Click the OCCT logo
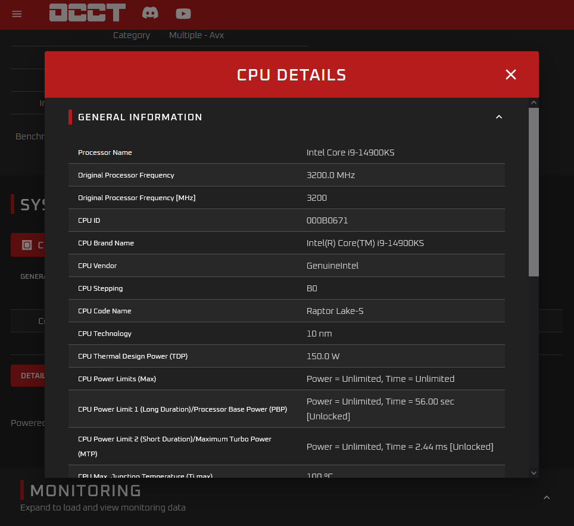 pyautogui.click(x=88, y=13)
